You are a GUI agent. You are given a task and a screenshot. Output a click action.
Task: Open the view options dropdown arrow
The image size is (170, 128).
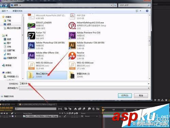coord(140,11)
